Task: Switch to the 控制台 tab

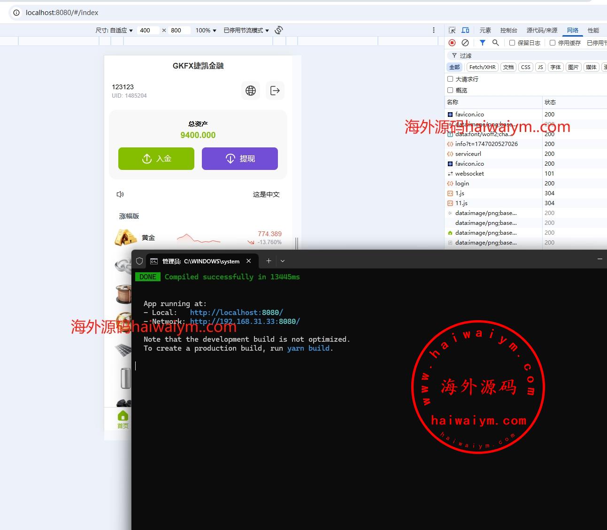Action: pyautogui.click(x=508, y=30)
